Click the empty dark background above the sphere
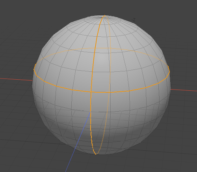The height and width of the screenshot is (172, 197). pyautogui.click(x=52, y=8)
